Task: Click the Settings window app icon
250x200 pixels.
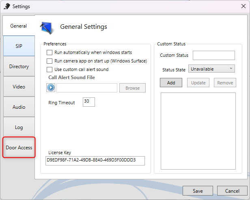Action: pyautogui.click(x=7, y=6)
